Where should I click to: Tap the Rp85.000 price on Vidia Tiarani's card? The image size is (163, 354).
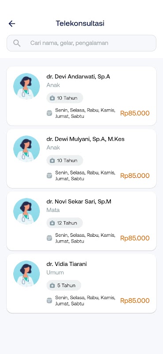coord(135,301)
